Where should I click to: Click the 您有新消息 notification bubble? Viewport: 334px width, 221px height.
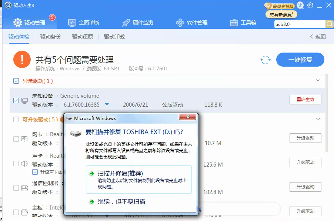(281, 15)
